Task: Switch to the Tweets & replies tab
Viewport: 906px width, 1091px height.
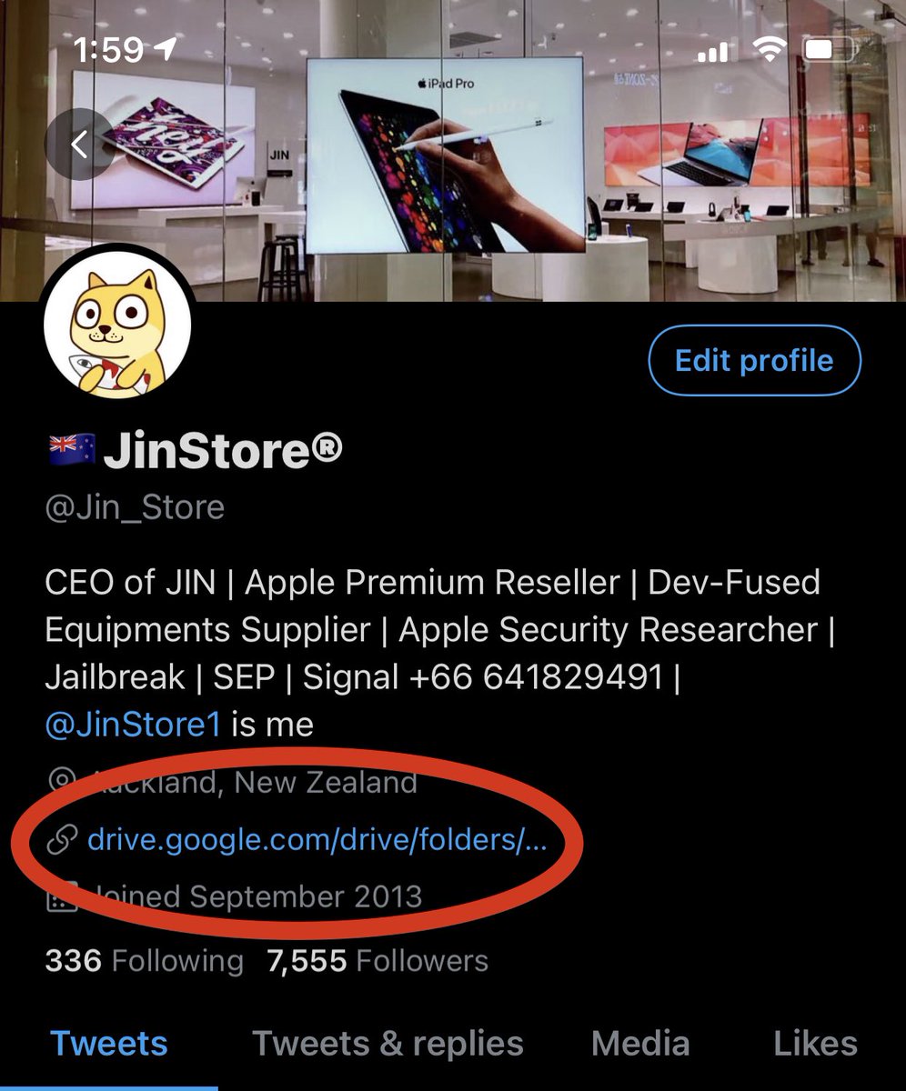Action: pos(388,1044)
